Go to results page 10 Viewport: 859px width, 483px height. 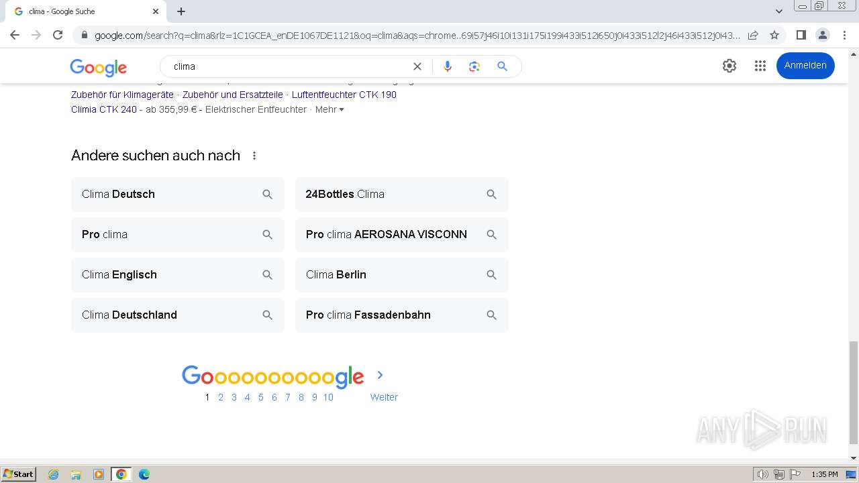coord(328,397)
